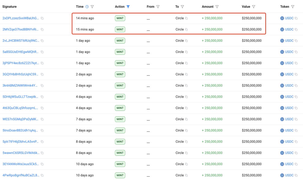Click the USDC link in the bottom row
This screenshot has height=180, width=303.
pos(289,175)
